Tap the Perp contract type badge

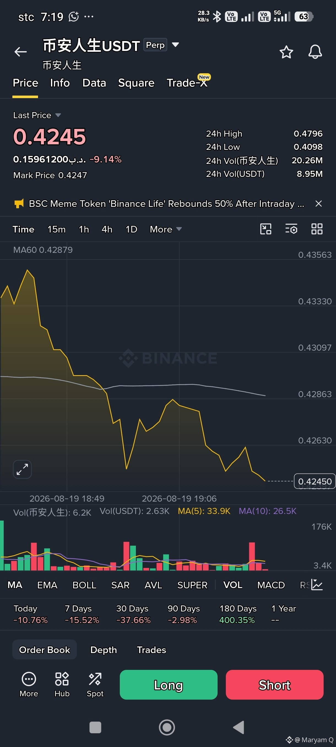coord(155,45)
